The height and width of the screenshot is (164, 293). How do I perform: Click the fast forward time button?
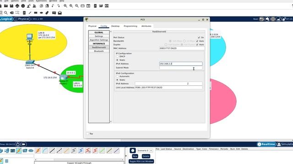pos(24,144)
